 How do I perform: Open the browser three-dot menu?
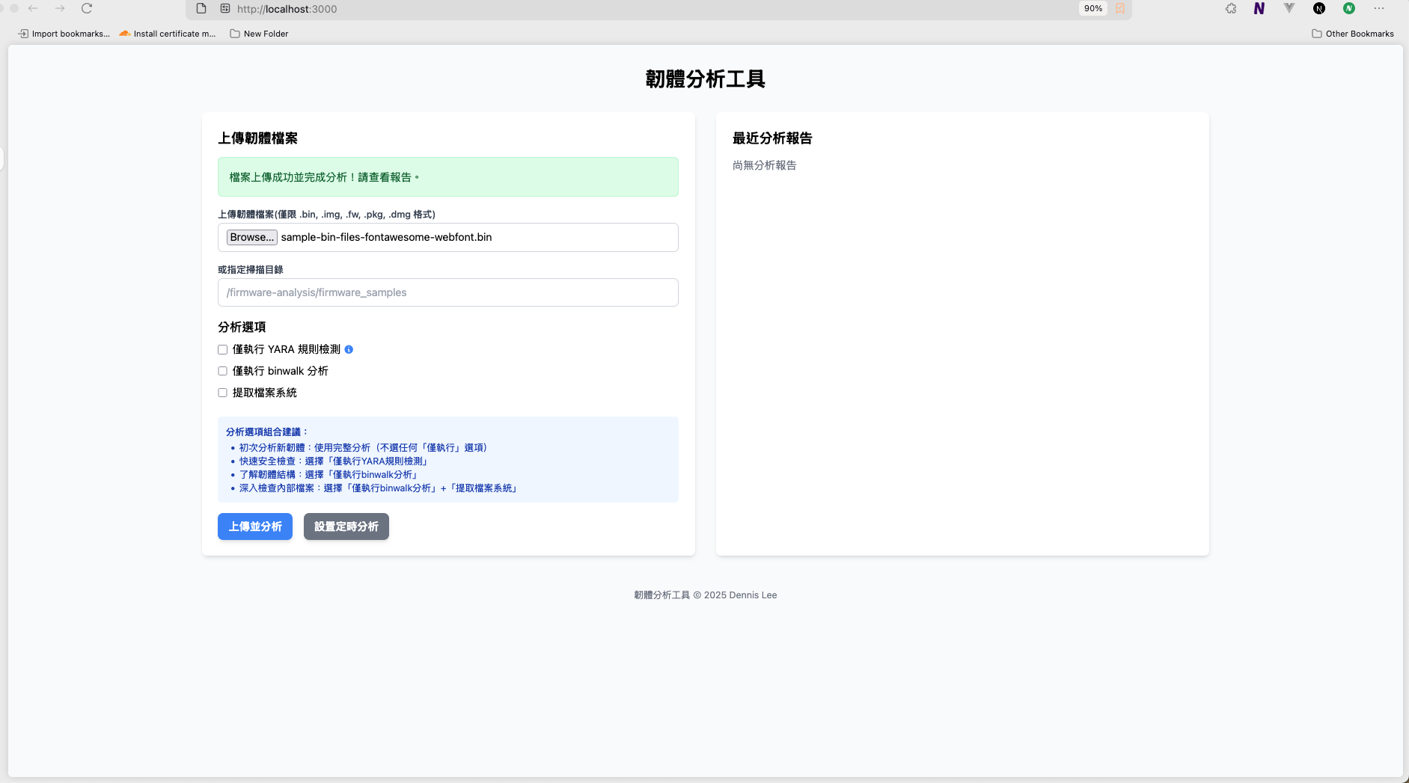pos(1379,8)
